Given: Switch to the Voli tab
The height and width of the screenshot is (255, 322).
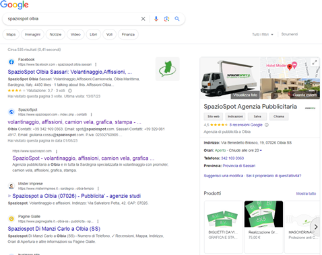Looking at the screenshot, I should tap(109, 34).
